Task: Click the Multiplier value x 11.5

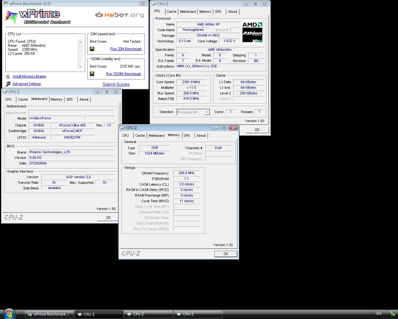Action: [191, 88]
